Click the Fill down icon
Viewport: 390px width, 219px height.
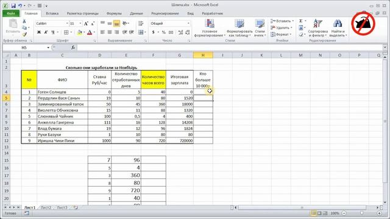point(300,27)
